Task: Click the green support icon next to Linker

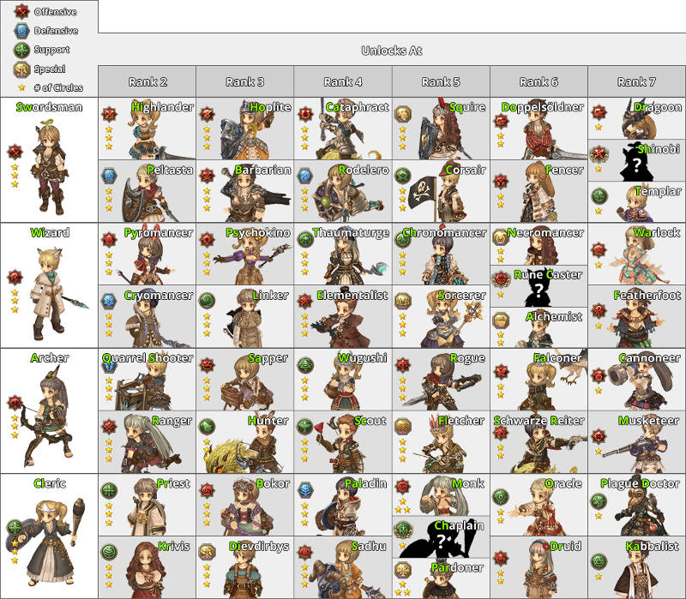Action: tap(207, 301)
